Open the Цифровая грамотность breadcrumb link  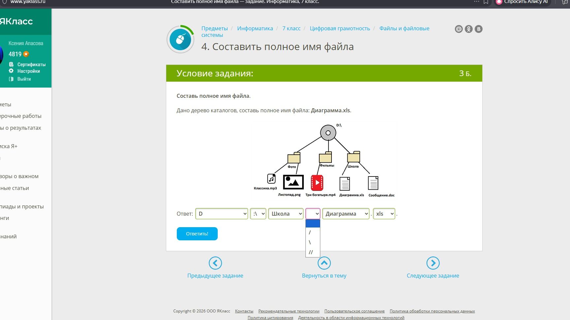point(340,28)
